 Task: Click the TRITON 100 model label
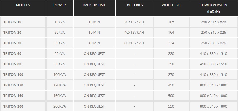pyautogui.click(x=13, y=74)
